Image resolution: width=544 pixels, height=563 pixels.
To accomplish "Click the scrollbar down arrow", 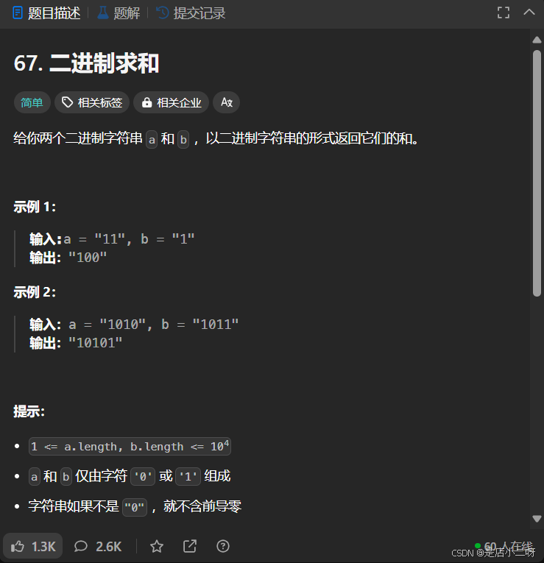I will [x=537, y=519].
